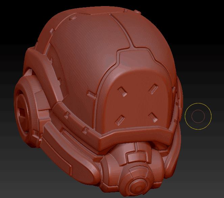Select the faceplate center between the four studs
The height and width of the screenshot is (198, 224).
pos(137,104)
